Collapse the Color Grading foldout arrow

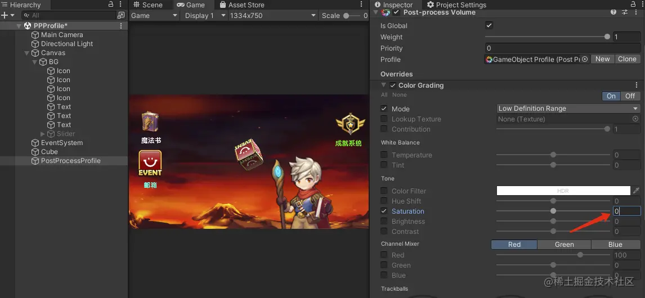click(383, 85)
